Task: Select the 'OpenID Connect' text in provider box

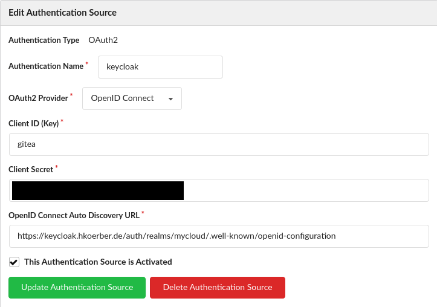Action: point(122,99)
